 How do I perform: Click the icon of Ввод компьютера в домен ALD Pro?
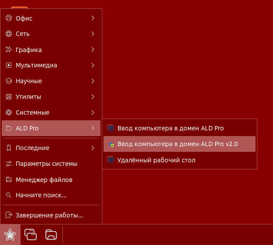[111, 128]
